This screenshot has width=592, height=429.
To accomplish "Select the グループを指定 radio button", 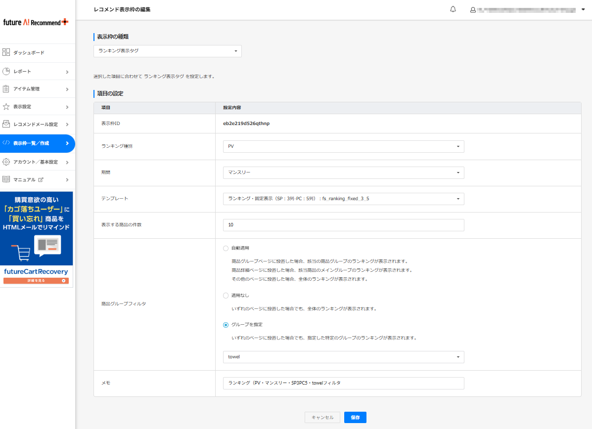I will pyautogui.click(x=226, y=325).
